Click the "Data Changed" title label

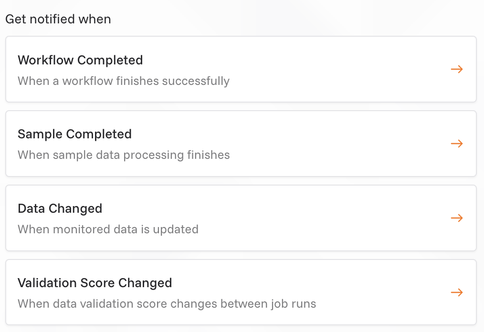60,208
